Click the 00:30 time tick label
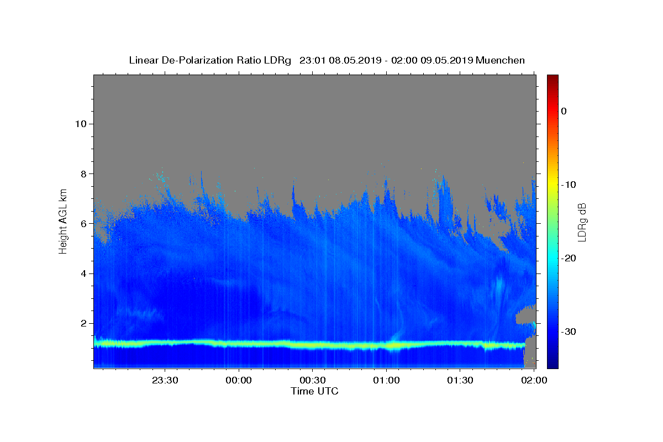 coord(313,380)
